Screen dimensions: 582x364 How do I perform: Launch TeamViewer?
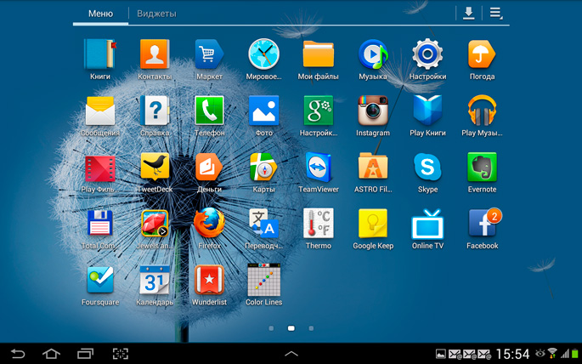point(318,168)
